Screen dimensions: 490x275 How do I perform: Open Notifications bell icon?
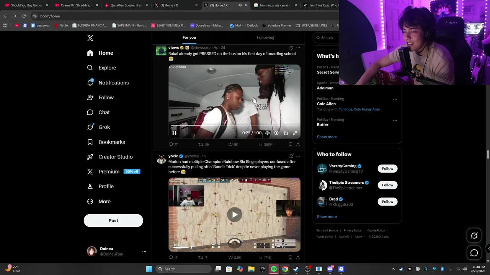pos(90,82)
